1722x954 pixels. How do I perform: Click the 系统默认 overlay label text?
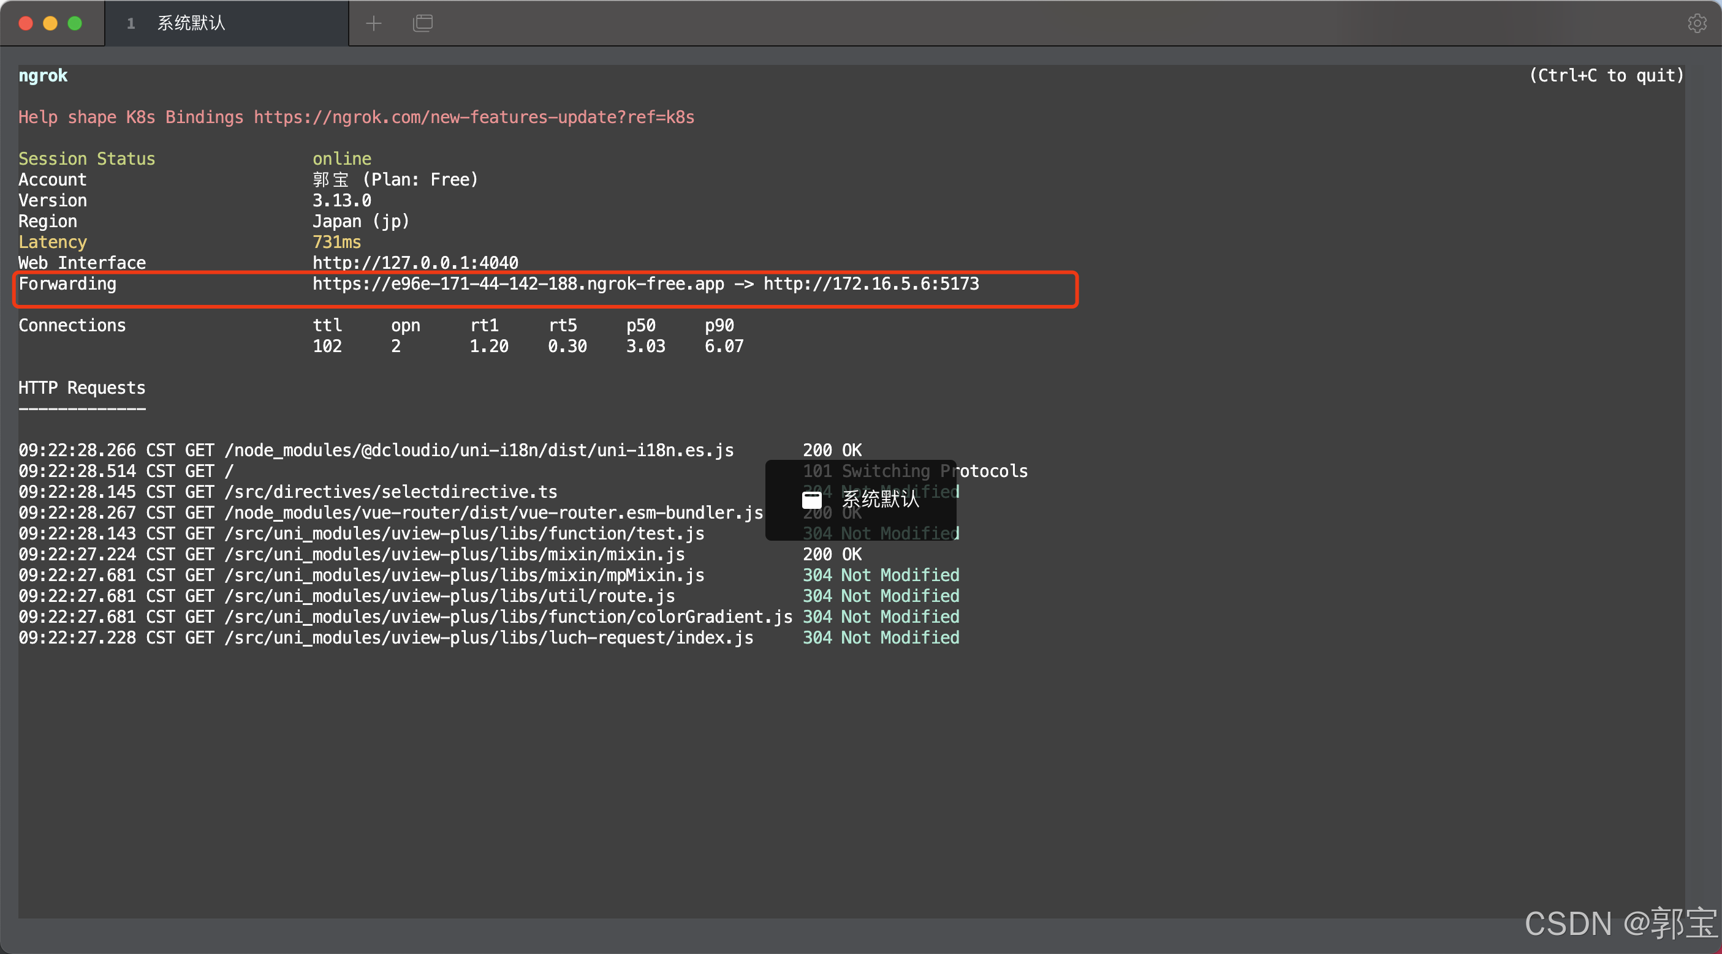tap(881, 500)
